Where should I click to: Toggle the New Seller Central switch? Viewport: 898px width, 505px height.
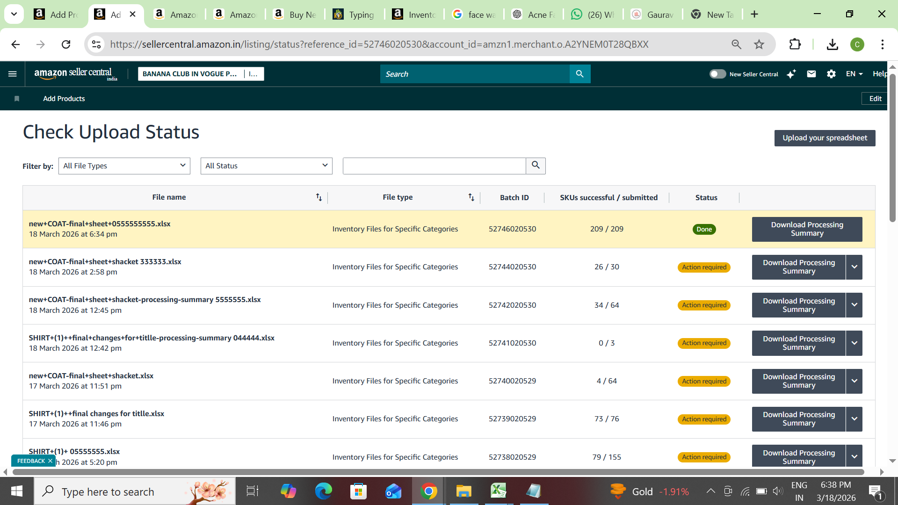(x=717, y=74)
